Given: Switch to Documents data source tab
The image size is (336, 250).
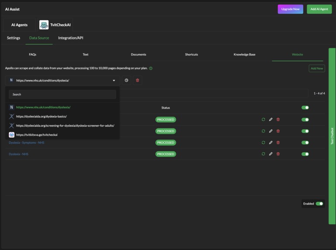Looking at the screenshot, I should (139, 55).
